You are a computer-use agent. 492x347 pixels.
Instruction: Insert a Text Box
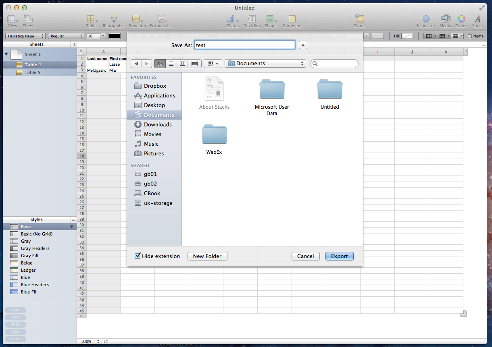[252, 21]
